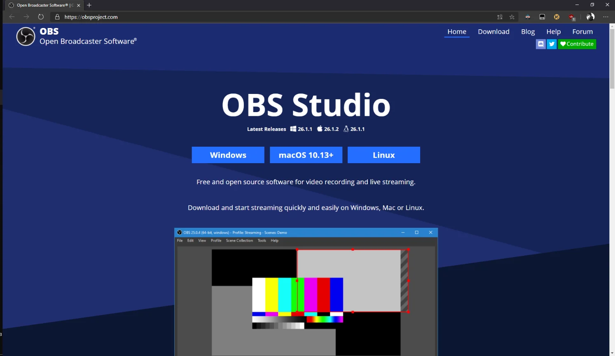Open a new browser tab with the plus icon

click(x=89, y=5)
